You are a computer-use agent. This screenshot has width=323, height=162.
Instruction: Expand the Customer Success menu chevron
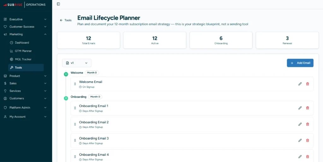coord(45,27)
